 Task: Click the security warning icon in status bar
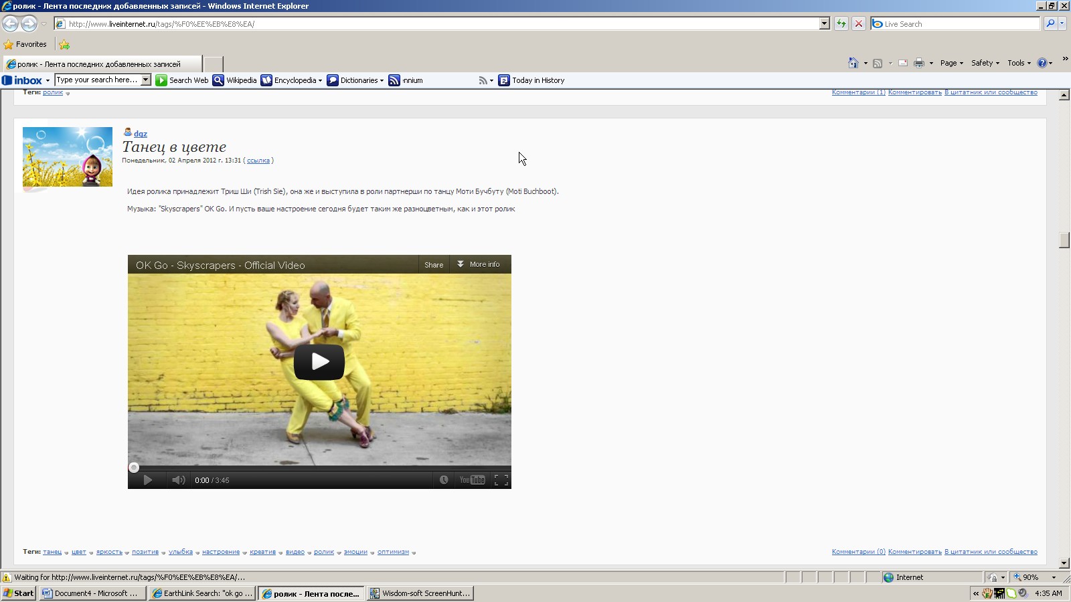pos(7,577)
